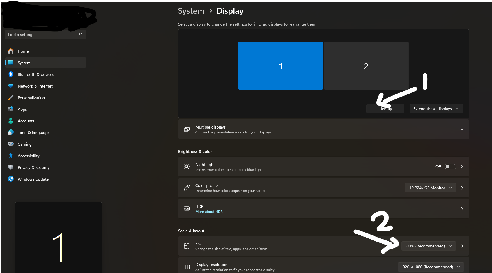492x273 pixels.
Task: Click the Find a setting search box
Action: pyautogui.click(x=46, y=35)
